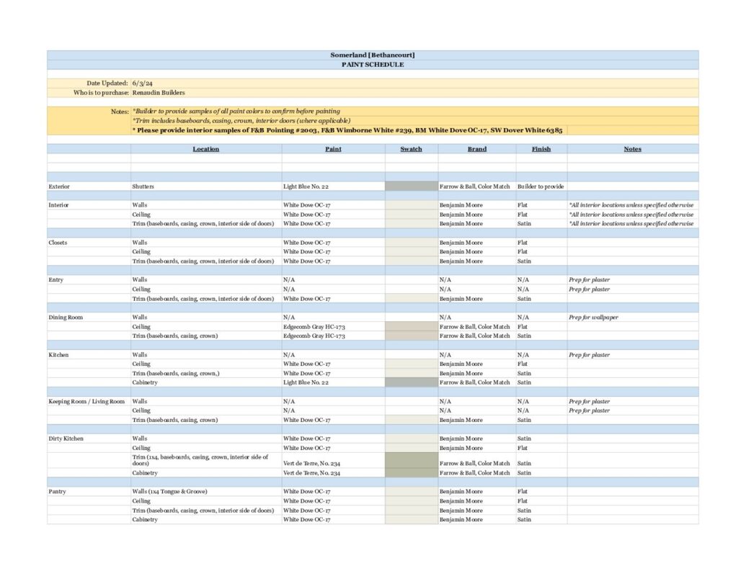Select the 'Exterior' section label

(59, 186)
